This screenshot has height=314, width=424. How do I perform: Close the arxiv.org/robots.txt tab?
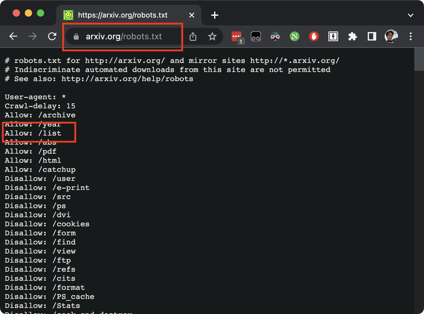coord(192,15)
